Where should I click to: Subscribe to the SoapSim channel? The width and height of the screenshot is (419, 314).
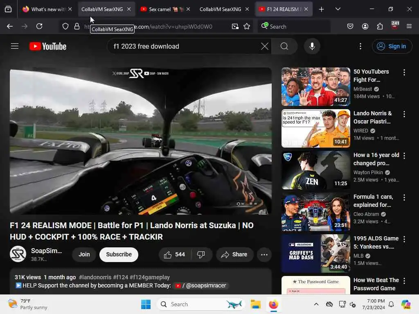point(119,254)
